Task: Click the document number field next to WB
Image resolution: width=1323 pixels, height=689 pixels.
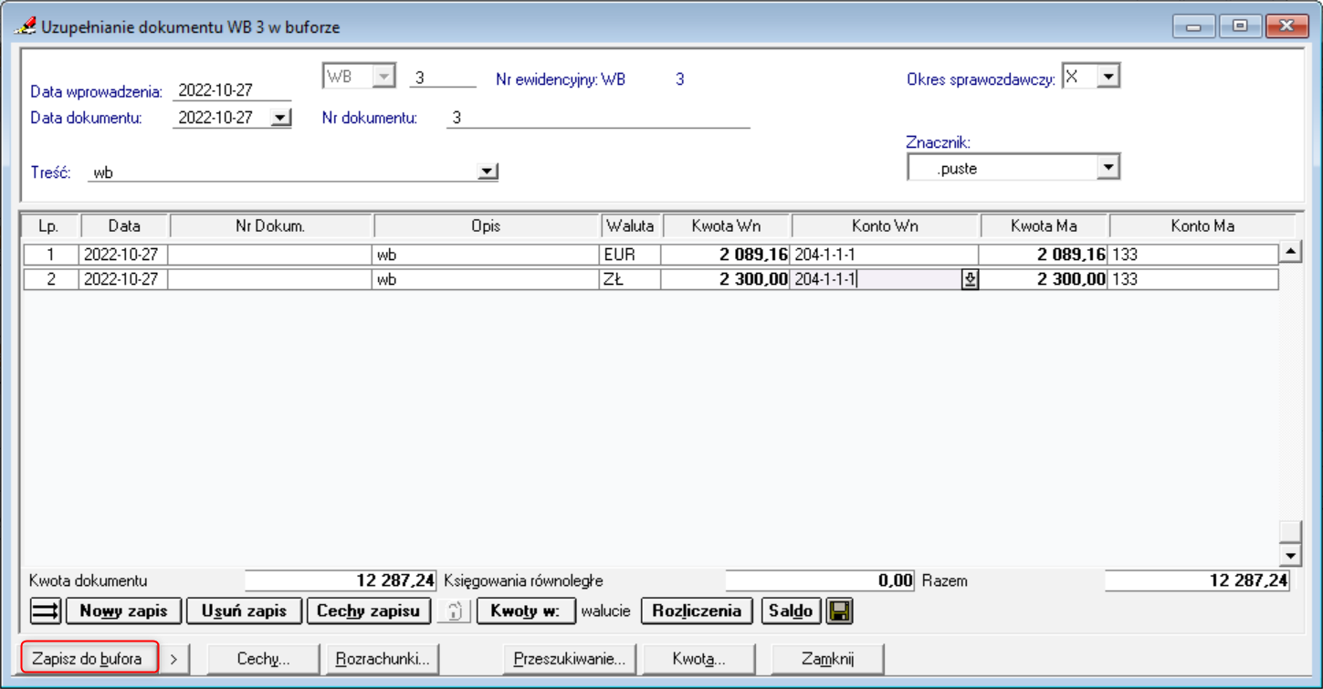Action: point(443,78)
